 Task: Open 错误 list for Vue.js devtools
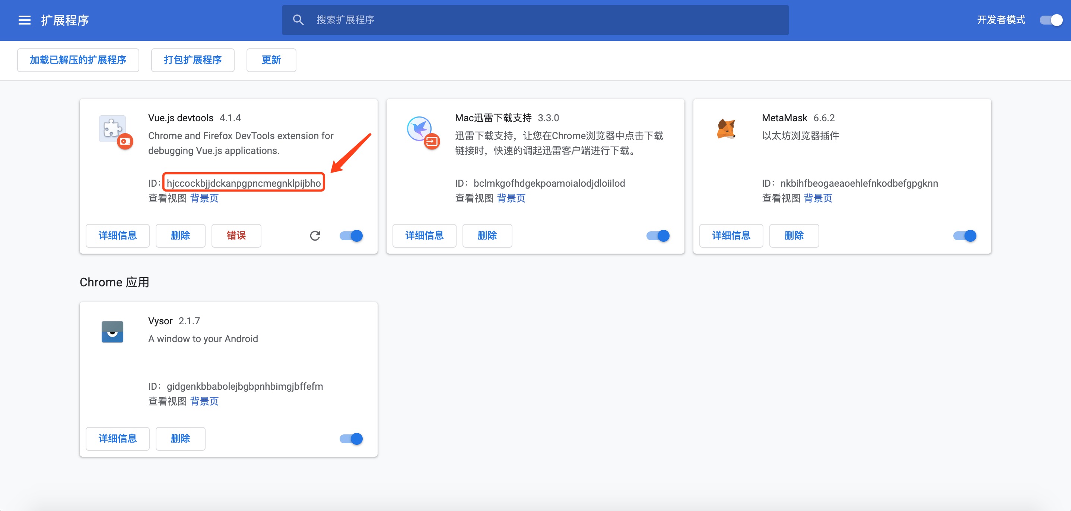tap(236, 235)
